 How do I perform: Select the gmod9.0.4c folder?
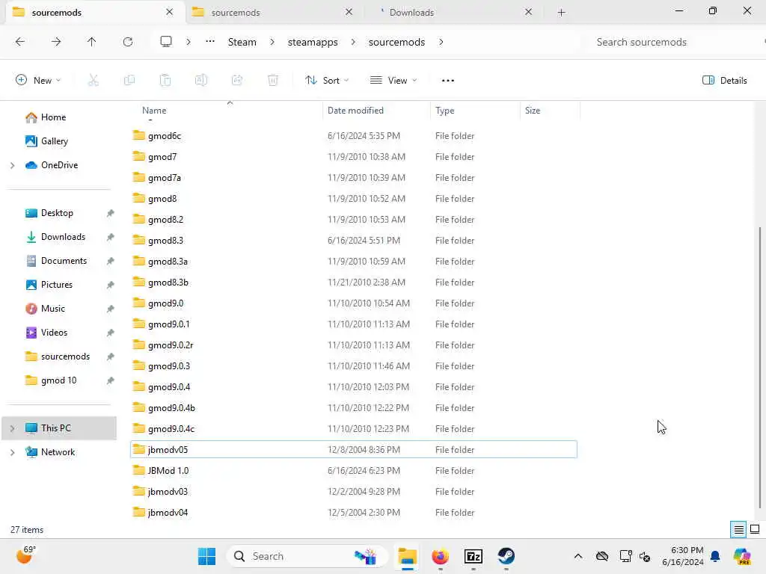pos(354,428)
